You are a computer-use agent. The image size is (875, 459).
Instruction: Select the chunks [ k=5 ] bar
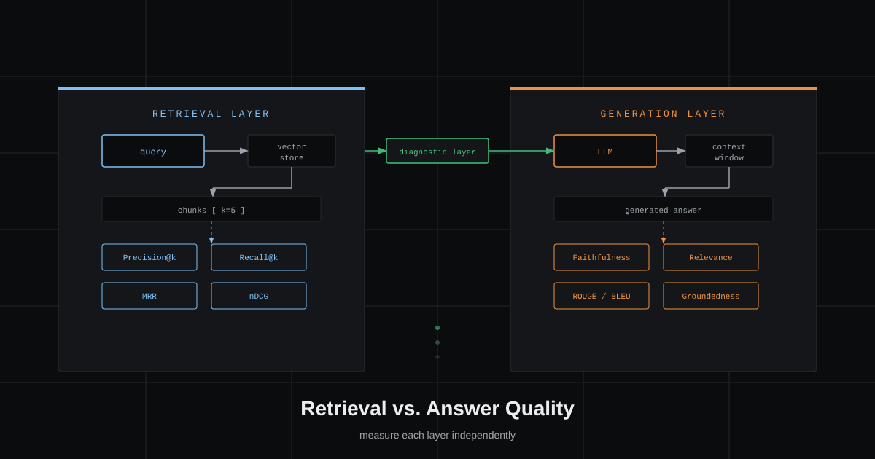(211, 209)
